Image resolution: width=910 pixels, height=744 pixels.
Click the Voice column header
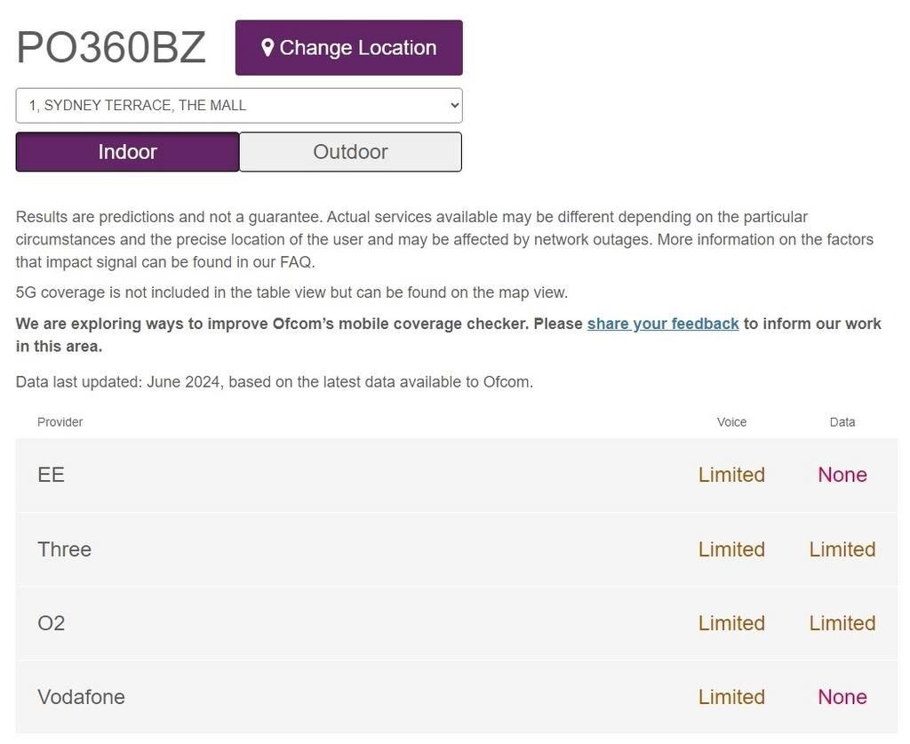tap(731, 422)
